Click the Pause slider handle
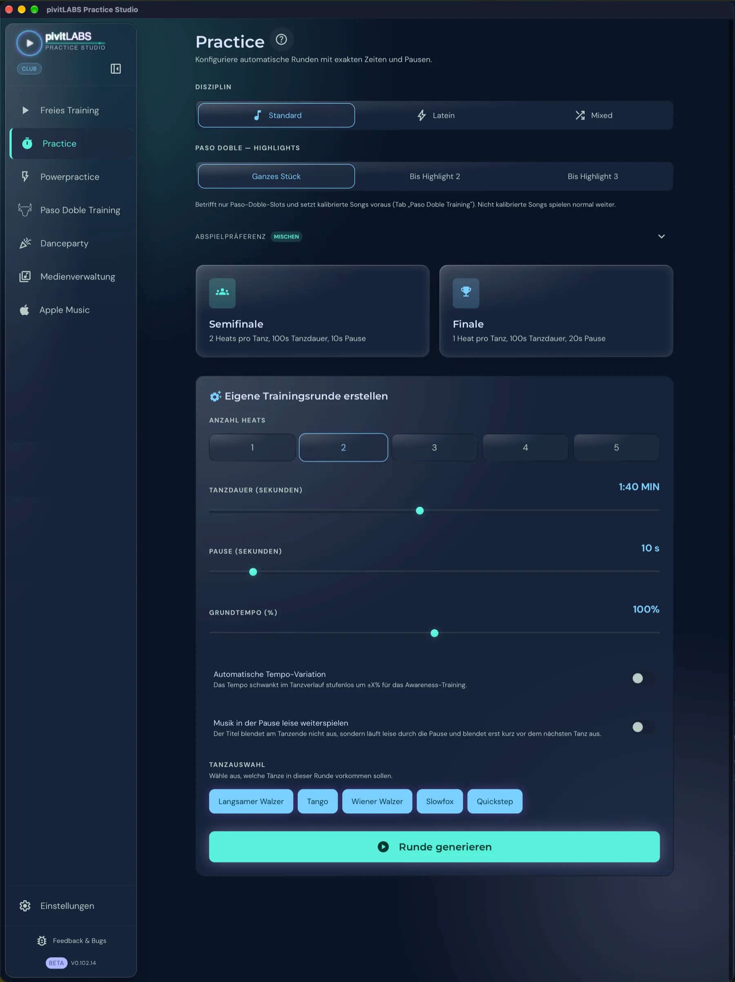The width and height of the screenshot is (735, 982). (x=253, y=572)
